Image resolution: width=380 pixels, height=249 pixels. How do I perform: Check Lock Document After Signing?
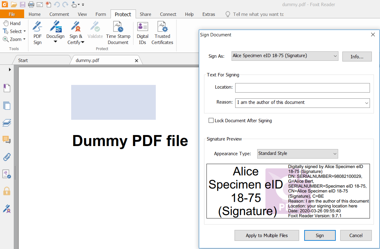(211, 121)
